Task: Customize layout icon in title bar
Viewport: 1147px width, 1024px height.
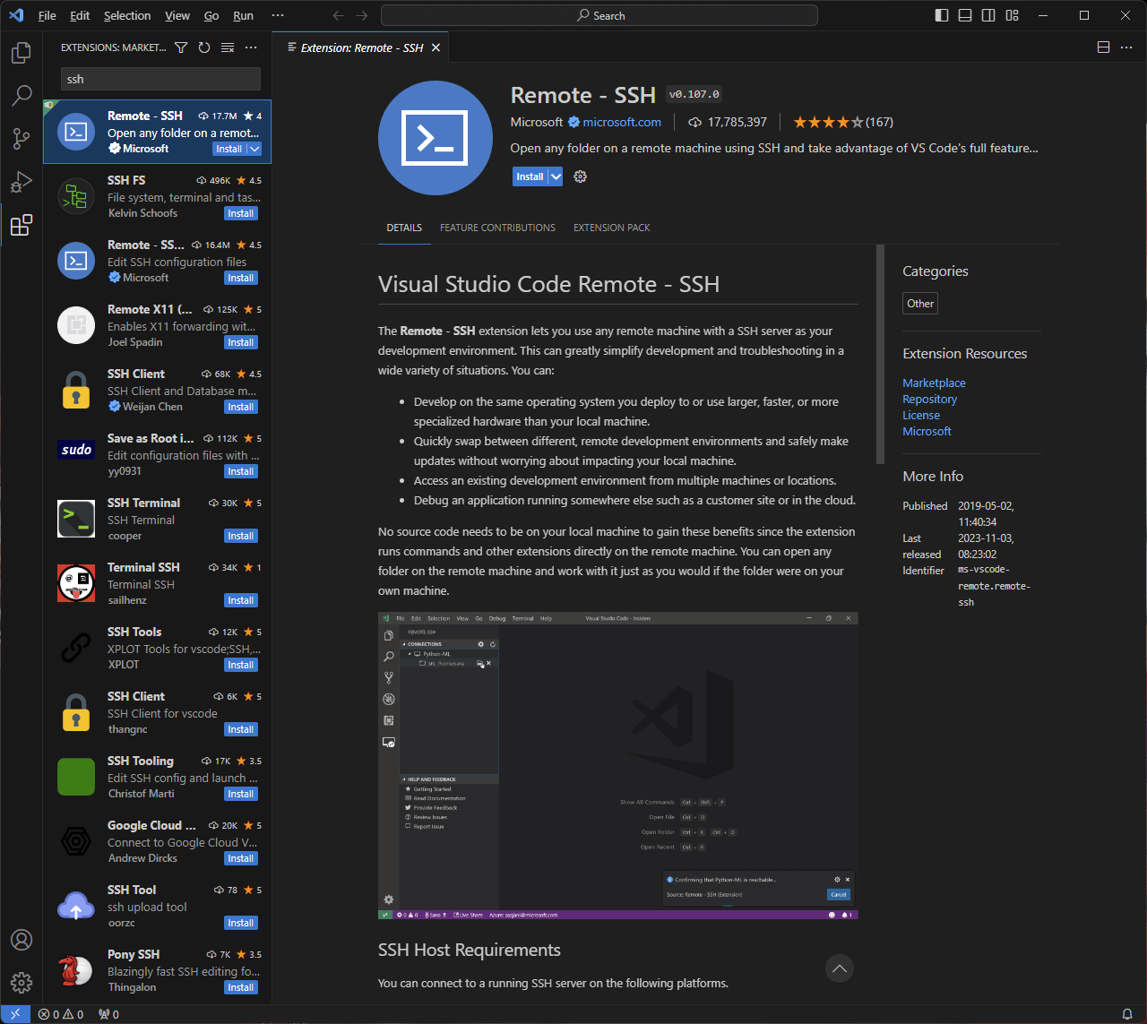Action: (1012, 15)
